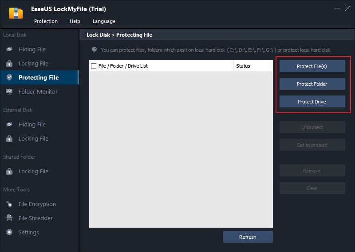Viewport: 355px width, 252px height.
Task: Click the Protect Folder button
Action: point(312,84)
